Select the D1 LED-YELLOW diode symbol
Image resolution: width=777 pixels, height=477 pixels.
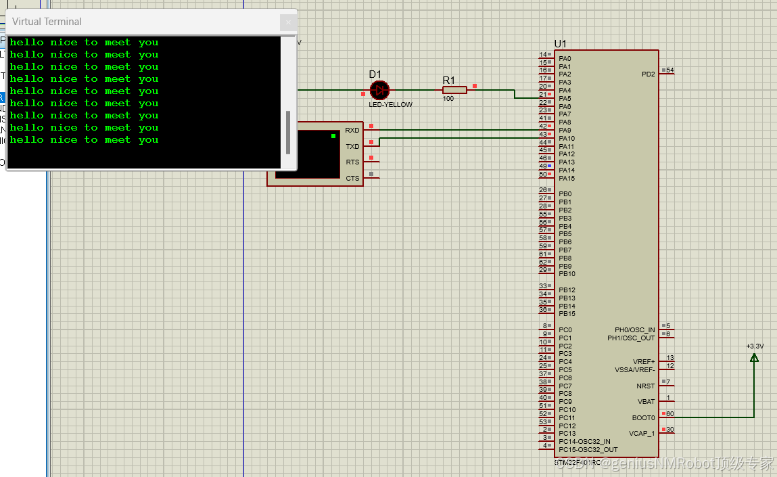point(379,90)
